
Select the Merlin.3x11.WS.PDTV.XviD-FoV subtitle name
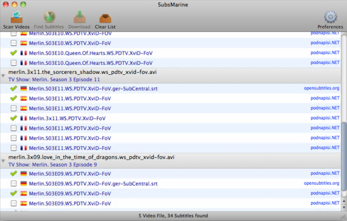(x=67, y=118)
